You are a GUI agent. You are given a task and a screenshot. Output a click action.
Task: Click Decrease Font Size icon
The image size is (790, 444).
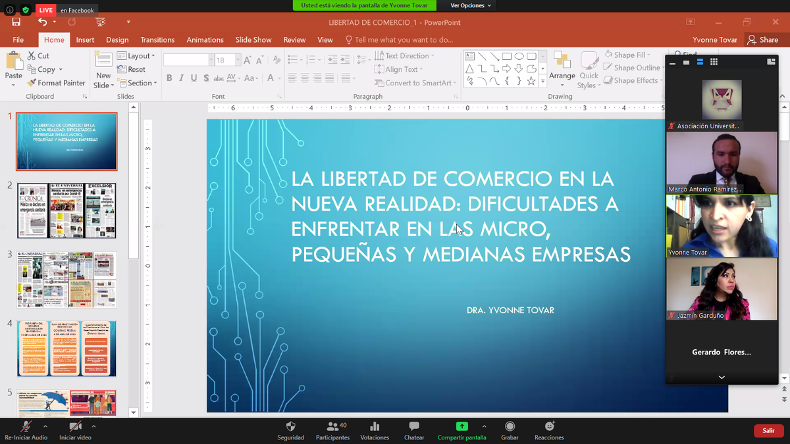pos(259,60)
